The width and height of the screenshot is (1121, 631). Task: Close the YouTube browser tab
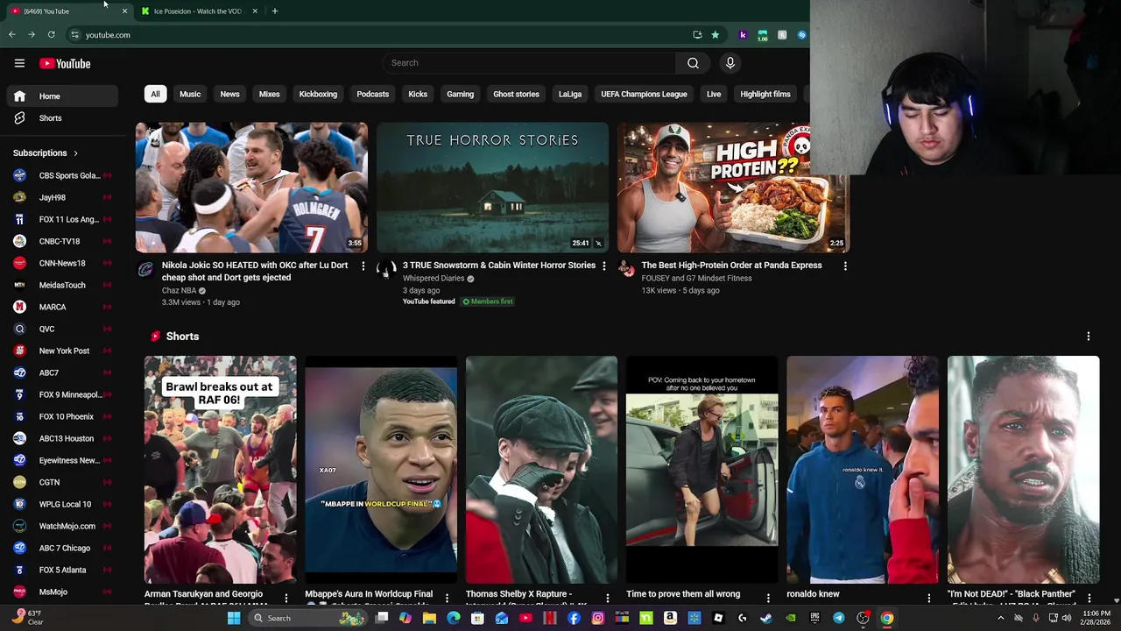[124, 11]
